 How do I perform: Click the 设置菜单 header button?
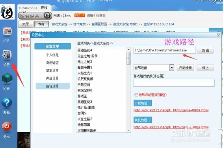click(x=53, y=46)
